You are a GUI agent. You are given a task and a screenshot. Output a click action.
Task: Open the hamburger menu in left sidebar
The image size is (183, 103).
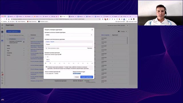coord(2,28)
